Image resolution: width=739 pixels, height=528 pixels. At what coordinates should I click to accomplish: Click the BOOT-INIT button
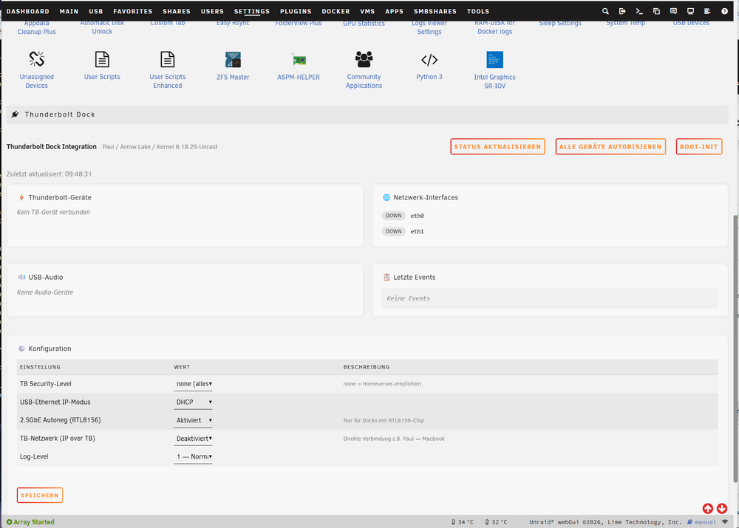[699, 146]
